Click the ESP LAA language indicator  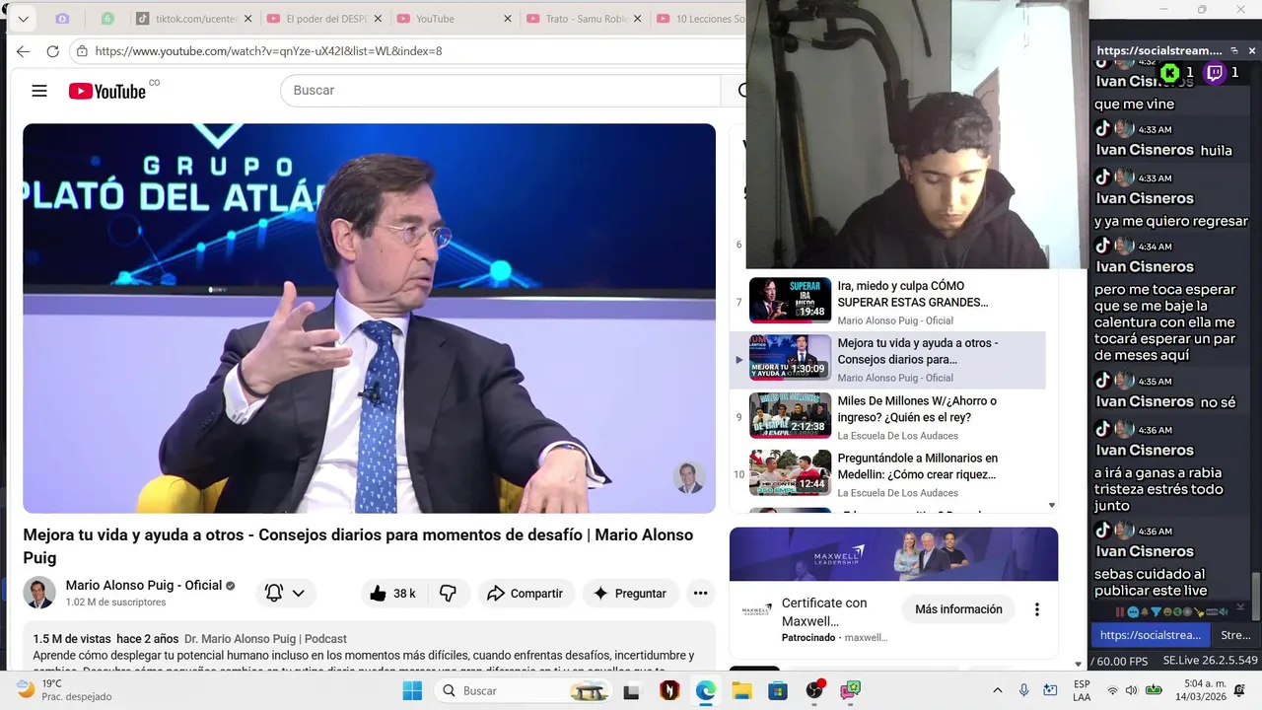(1082, 690)
